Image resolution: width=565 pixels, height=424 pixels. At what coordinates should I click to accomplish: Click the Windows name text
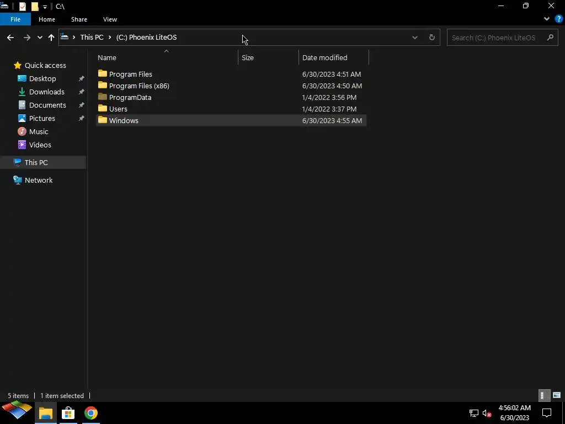(124, 120)
